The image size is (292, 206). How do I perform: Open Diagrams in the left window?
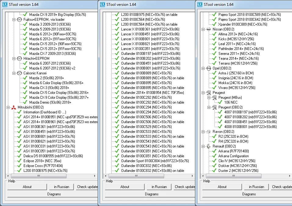pos(53,194)
